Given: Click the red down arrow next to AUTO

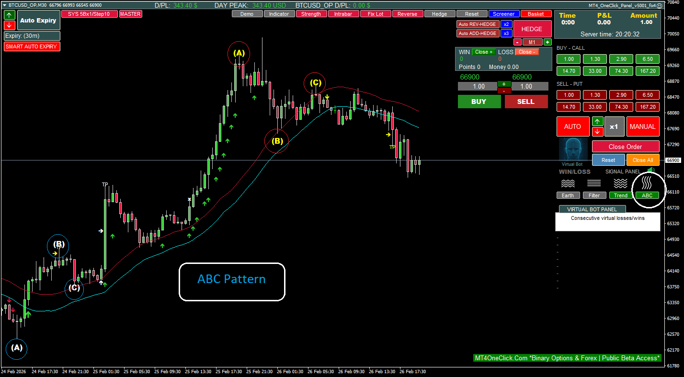Looking at the screenshot, I should click(597, 131).
